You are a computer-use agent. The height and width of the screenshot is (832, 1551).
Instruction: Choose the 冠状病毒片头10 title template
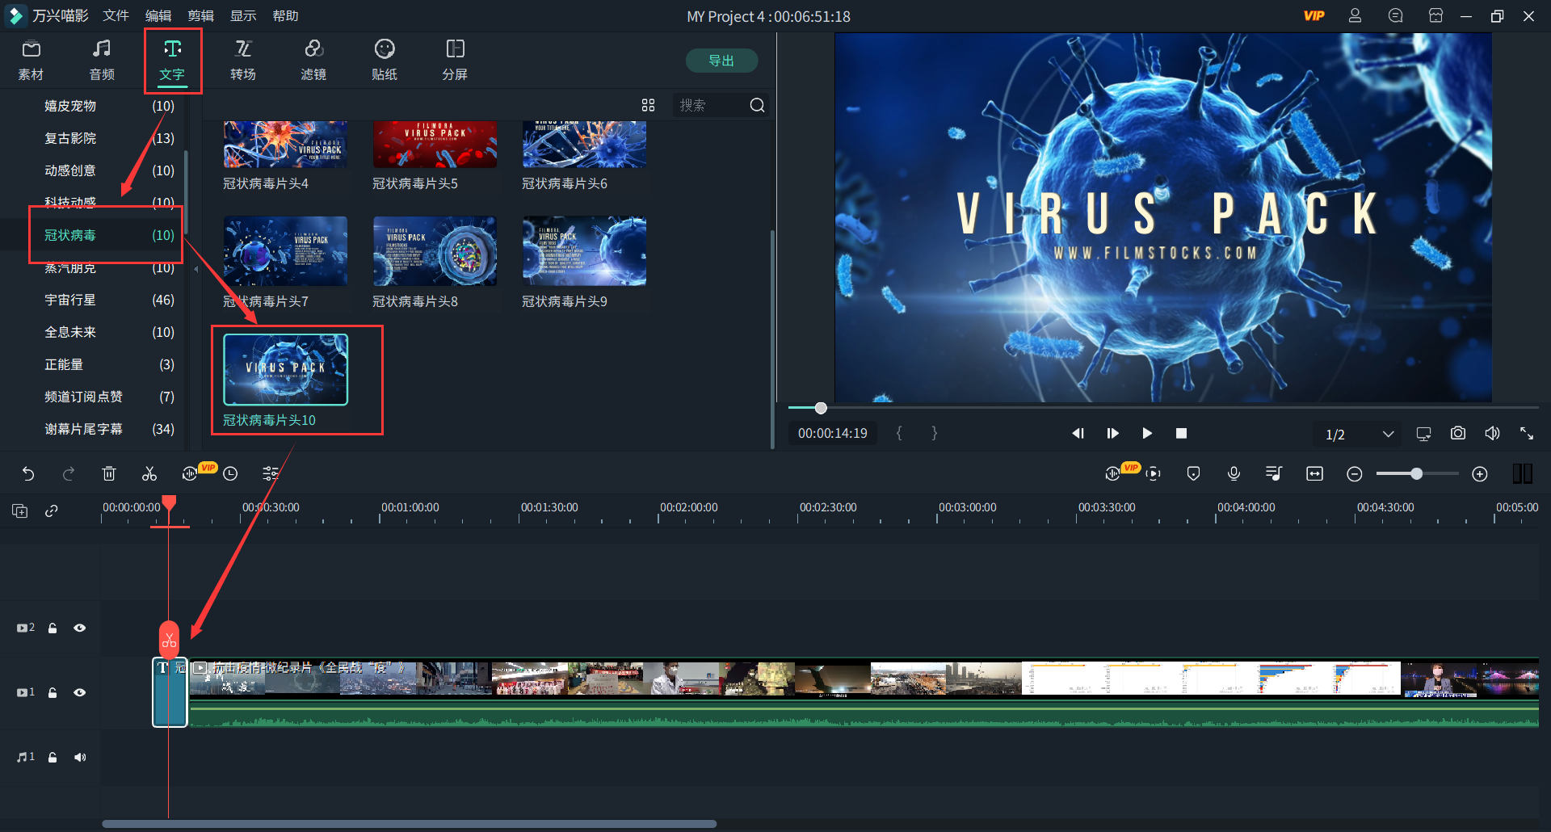point(285,369)
